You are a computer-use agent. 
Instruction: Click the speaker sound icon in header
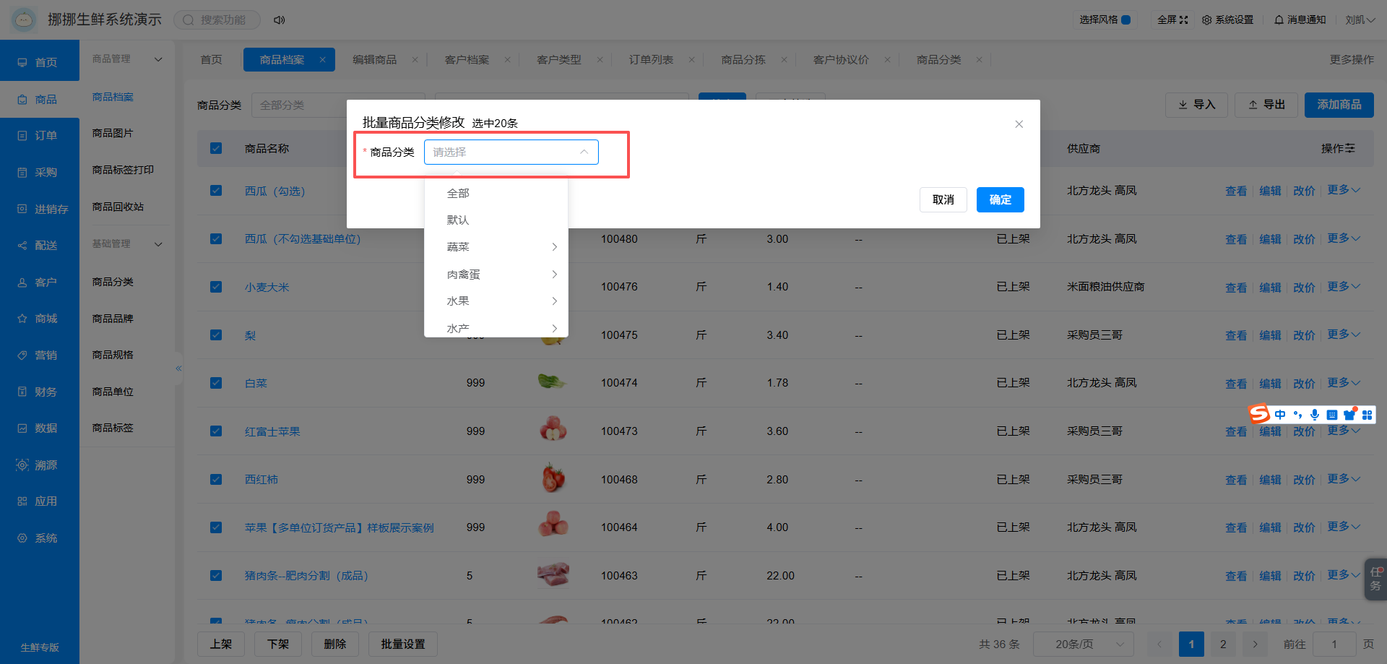coord(279,20)
